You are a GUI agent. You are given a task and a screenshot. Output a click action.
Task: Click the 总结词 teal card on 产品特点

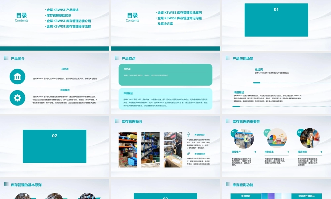pyautogui.click(x=165, y=75)
